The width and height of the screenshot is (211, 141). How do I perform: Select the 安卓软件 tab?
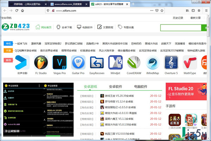pos(115,87)
